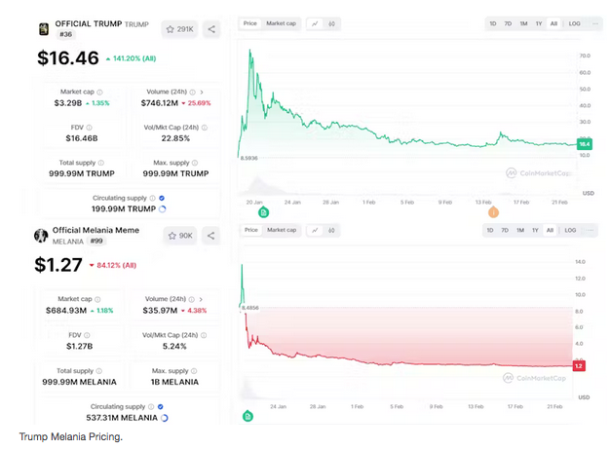The height and width of the screenshot is (450, 610).
Task: Click the OFFICIAL TRUMP coin logo
Action: pyautogui.click(x=44, y=29)
